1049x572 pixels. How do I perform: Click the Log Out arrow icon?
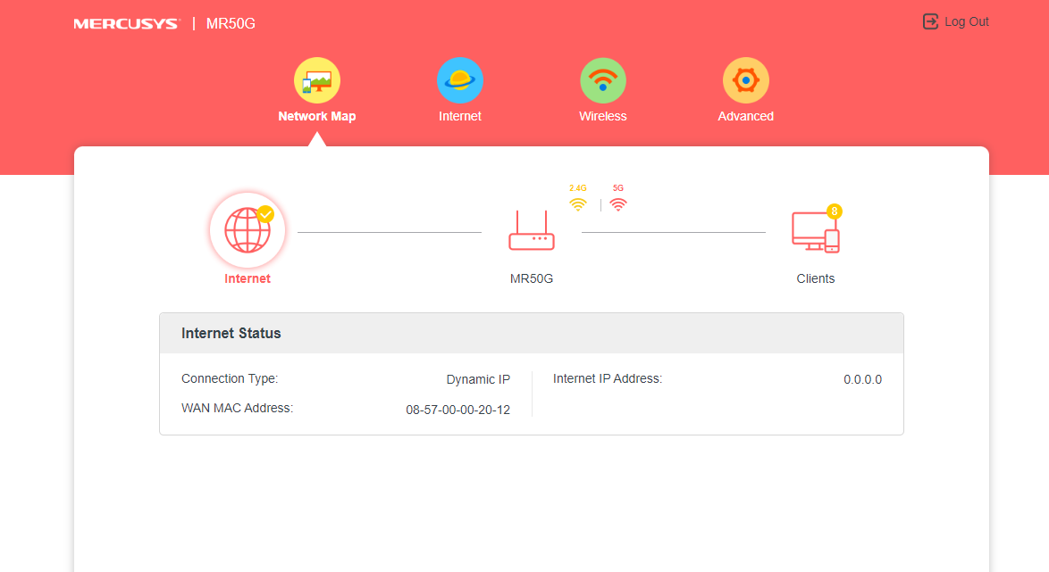pos(931,21)
